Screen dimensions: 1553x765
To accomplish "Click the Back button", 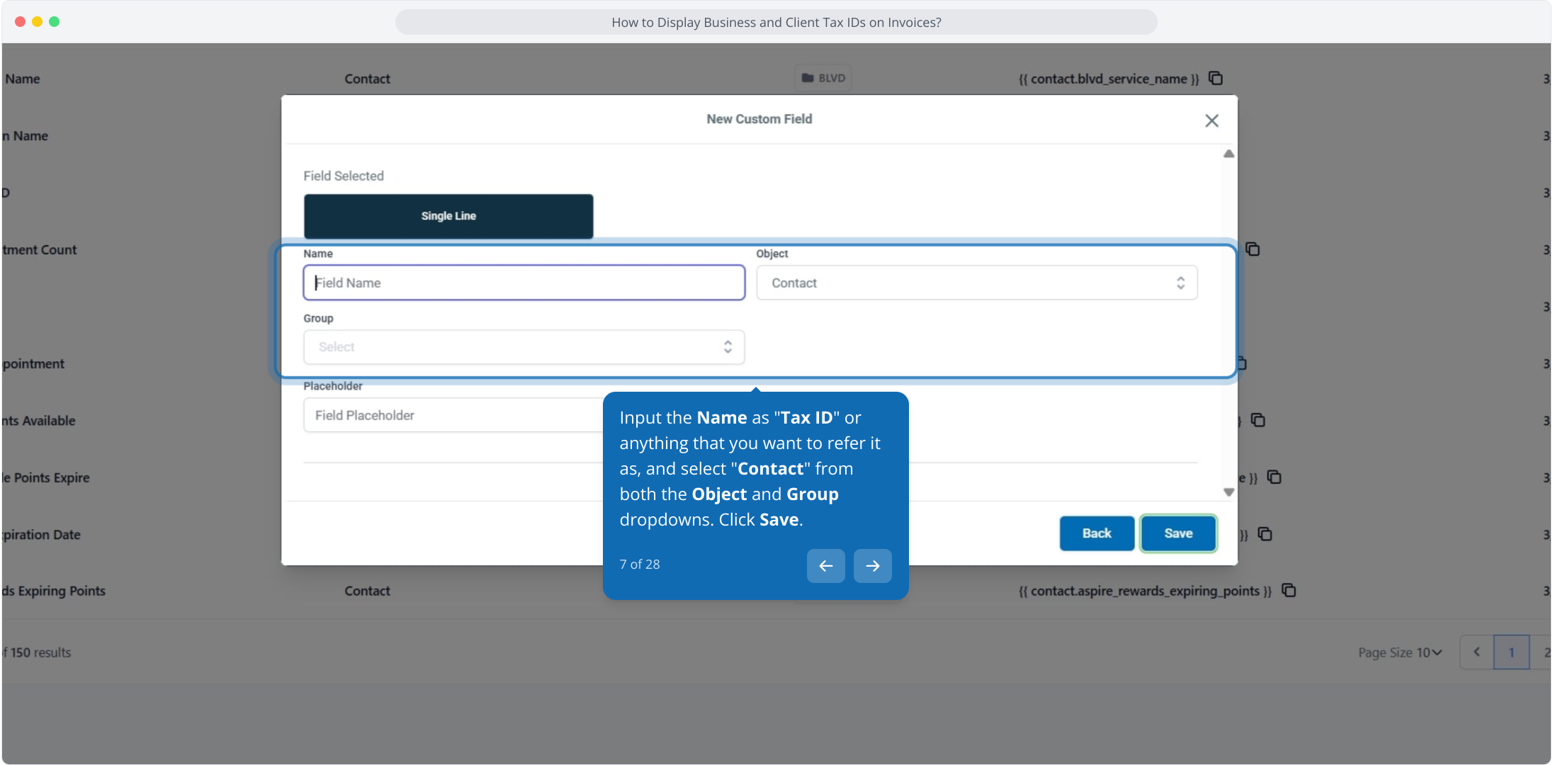I will tap(1096, 533).
